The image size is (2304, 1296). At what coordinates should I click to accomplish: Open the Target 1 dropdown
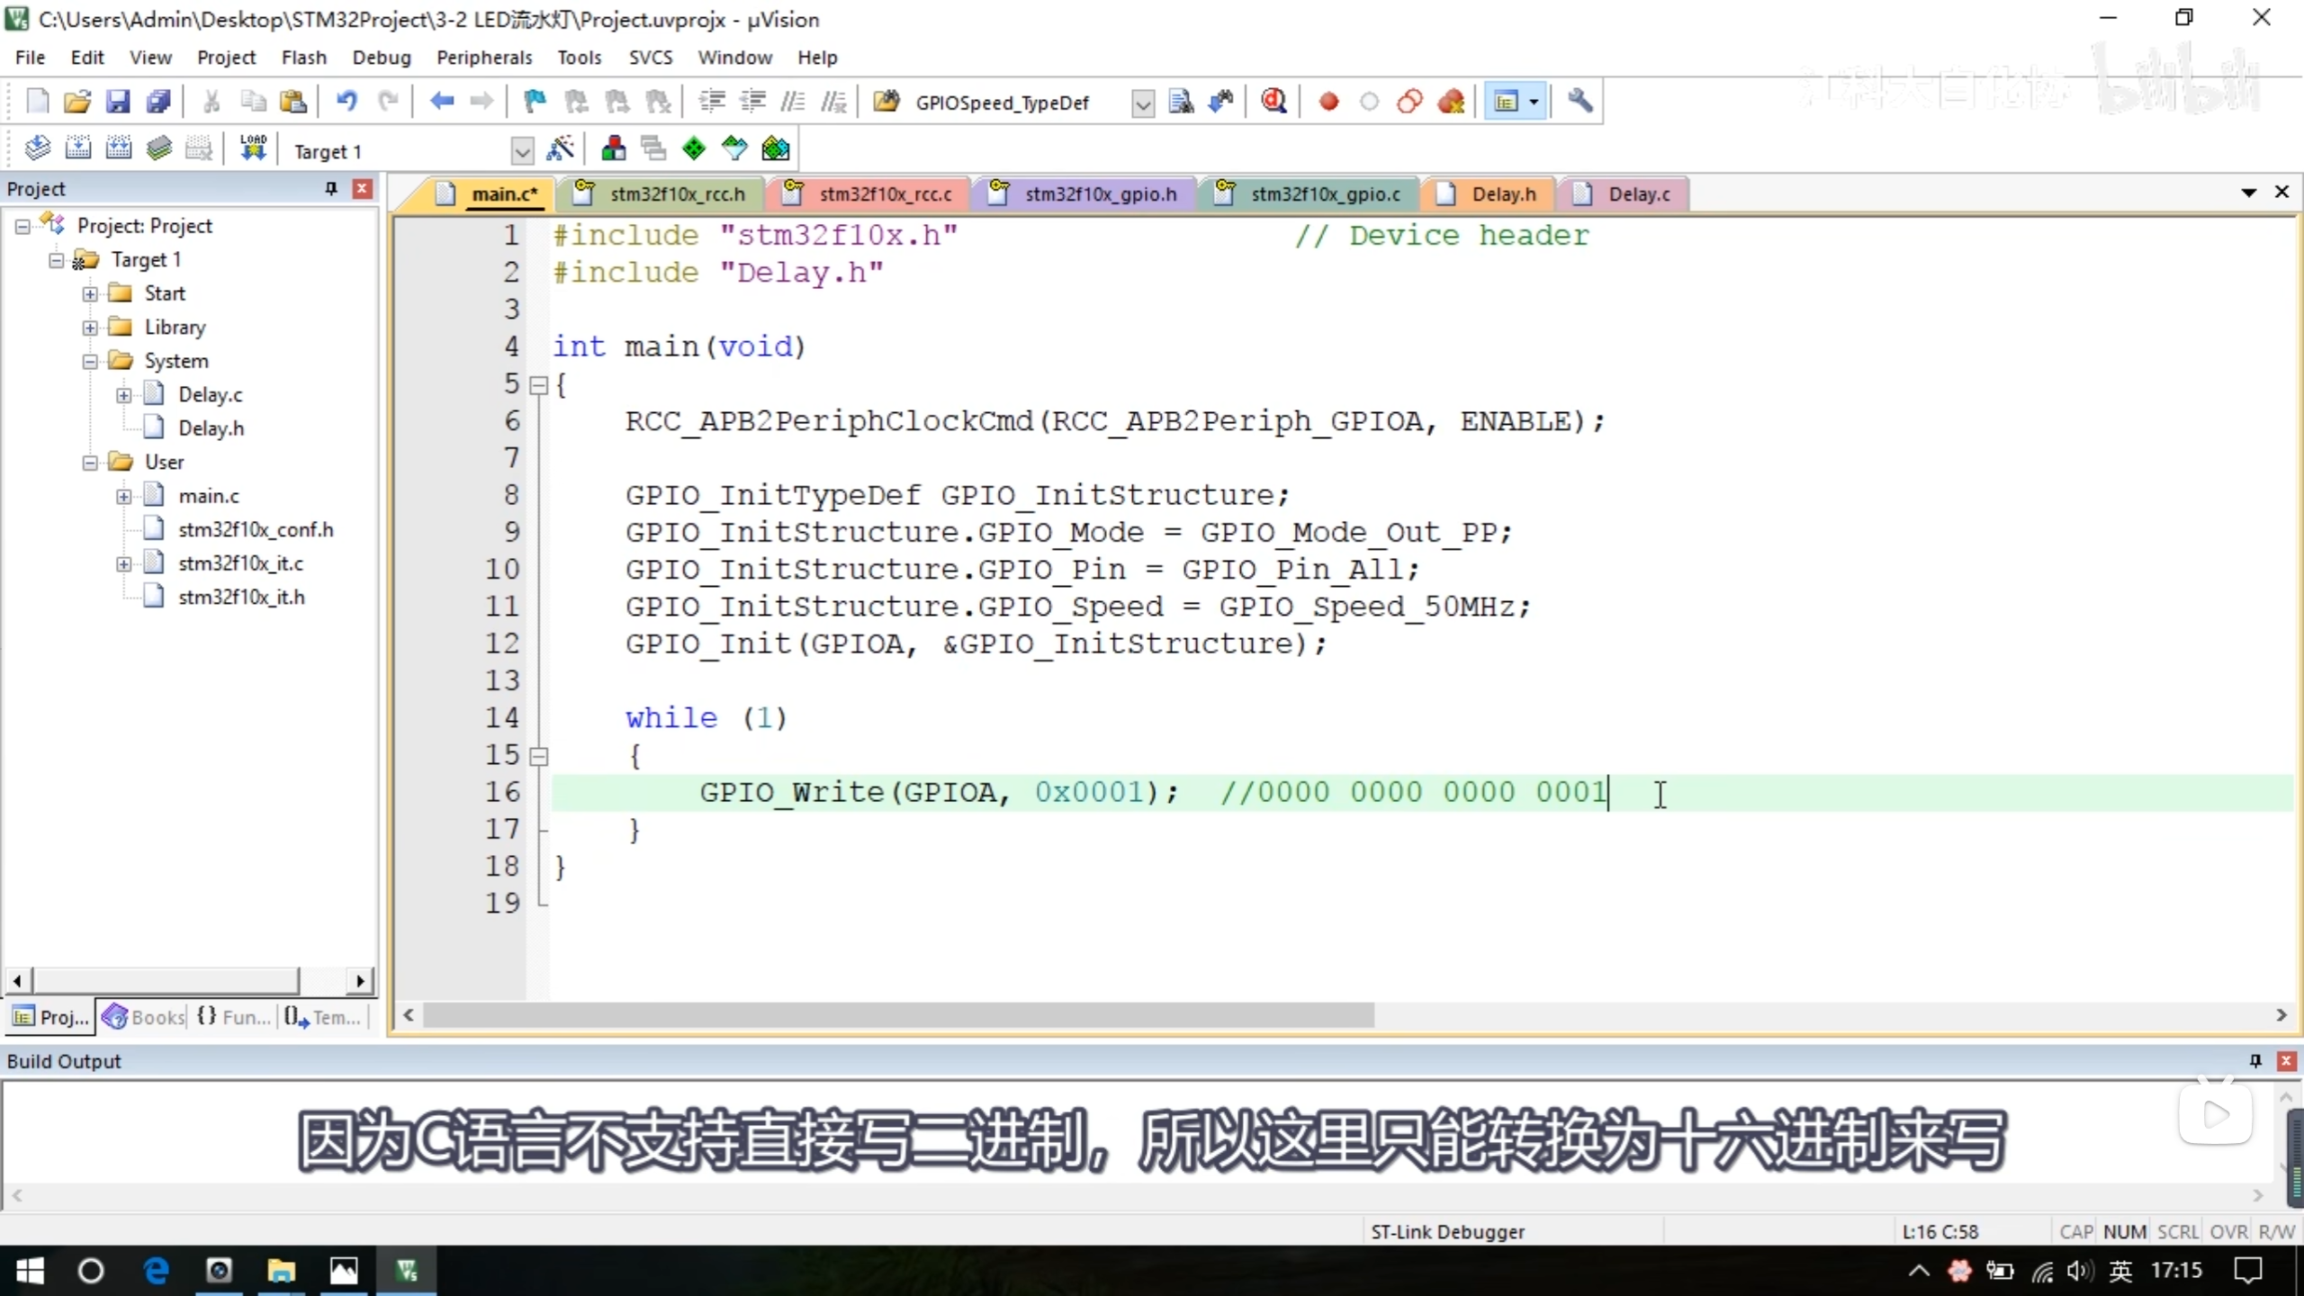click(x=522, y=151)
